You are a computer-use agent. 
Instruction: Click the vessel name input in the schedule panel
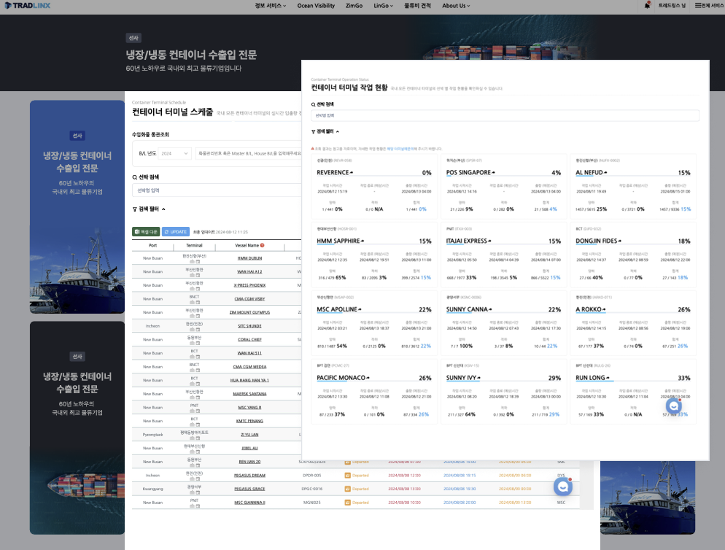point(217,190)
